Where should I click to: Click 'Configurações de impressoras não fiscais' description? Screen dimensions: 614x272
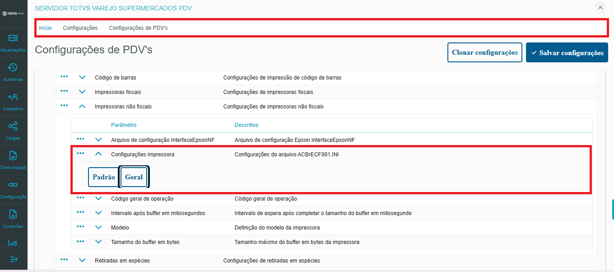click(x=274, y=107)
